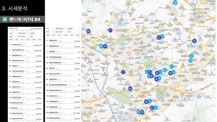Select the dark blue marker numbered 7

(110, 30)
